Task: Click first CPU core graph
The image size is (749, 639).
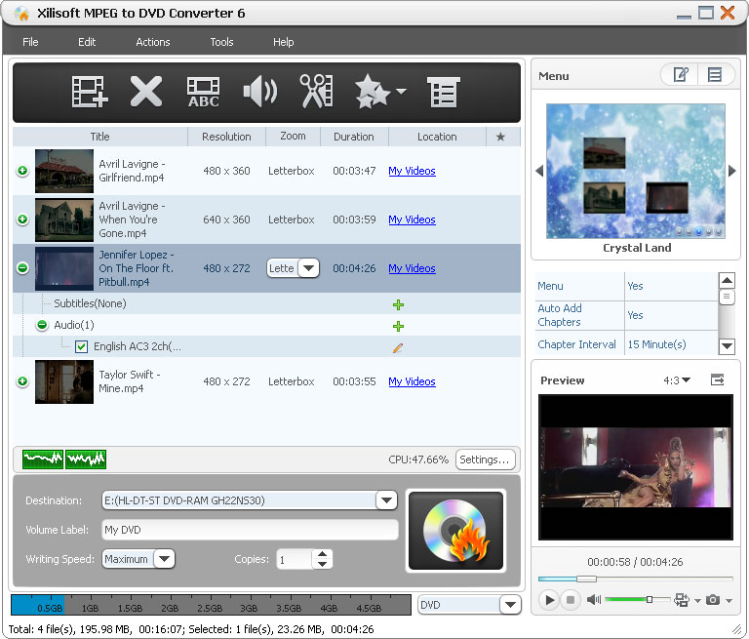Action: 43,459
